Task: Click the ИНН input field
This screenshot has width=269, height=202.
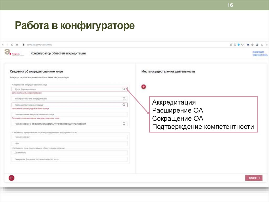Action: [66, 143]
